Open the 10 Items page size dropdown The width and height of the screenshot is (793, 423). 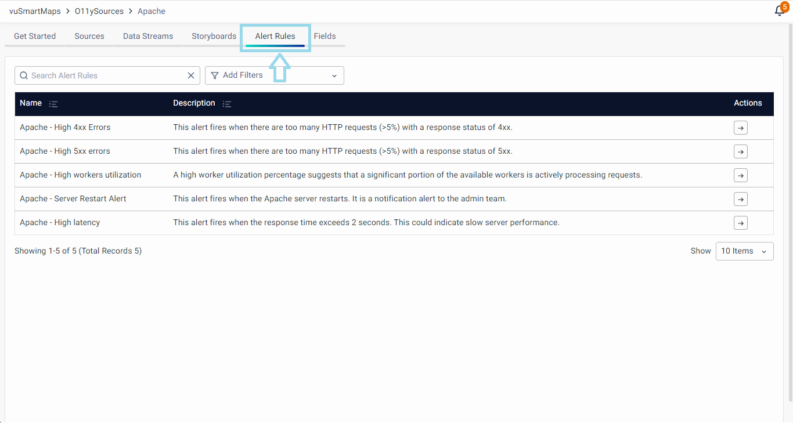pos(744,251)
